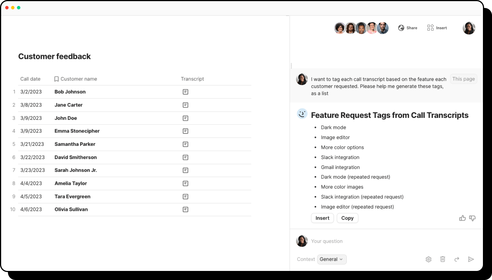Screen dimensions: 492x280
Task: Click the thumbs up feedback icon
Action: (462, 218)
